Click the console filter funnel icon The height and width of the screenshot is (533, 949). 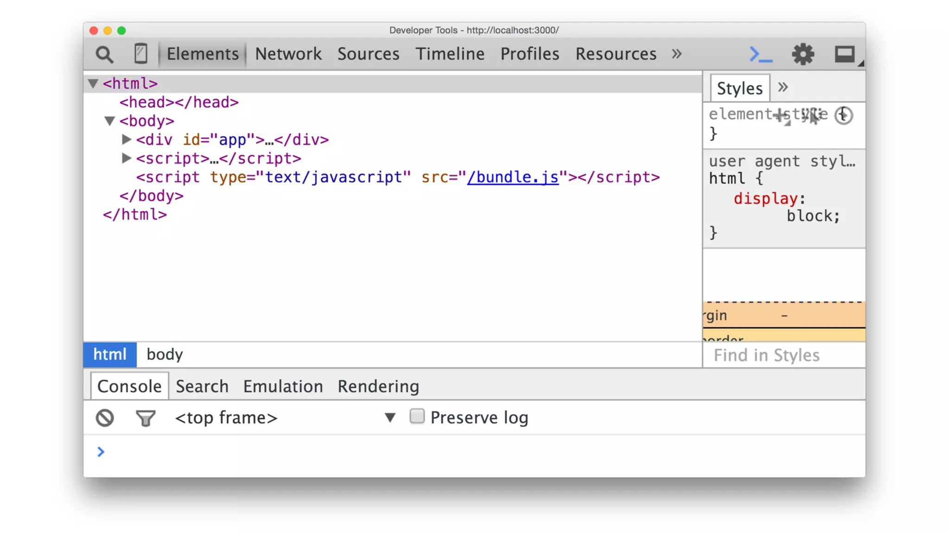(146, 418)
